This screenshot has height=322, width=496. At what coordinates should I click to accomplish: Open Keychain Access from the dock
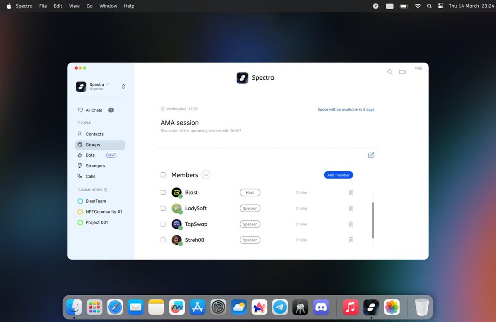pos(300,307)
